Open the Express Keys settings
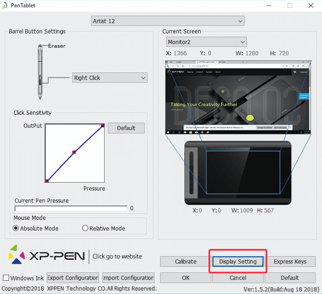Image resolution: width=322 pixels, height=294 pixels. pos(290,262)
